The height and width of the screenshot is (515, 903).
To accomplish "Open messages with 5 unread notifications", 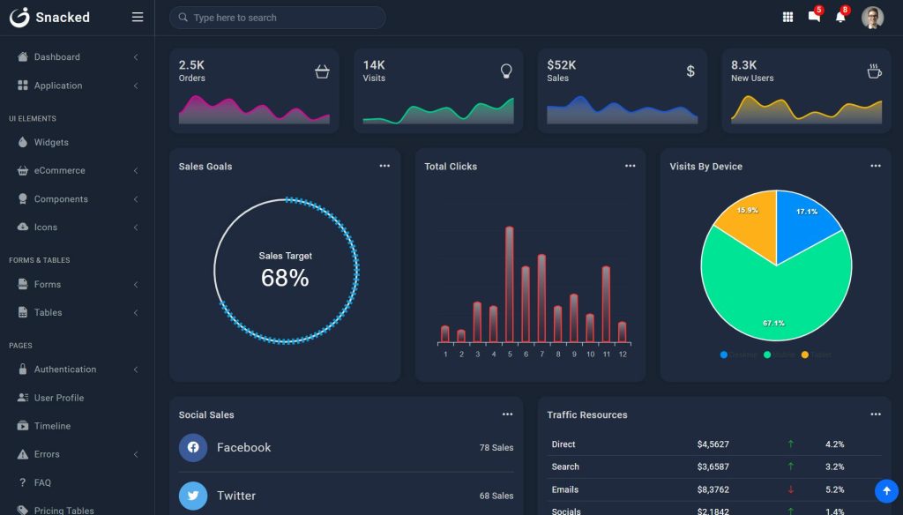I will point(814,16).
